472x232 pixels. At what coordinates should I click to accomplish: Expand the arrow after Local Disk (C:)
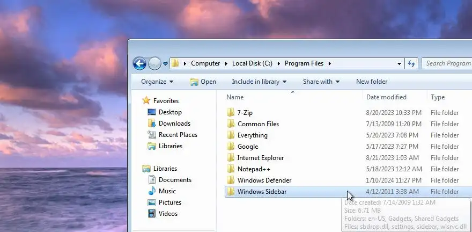pos(278,63)
